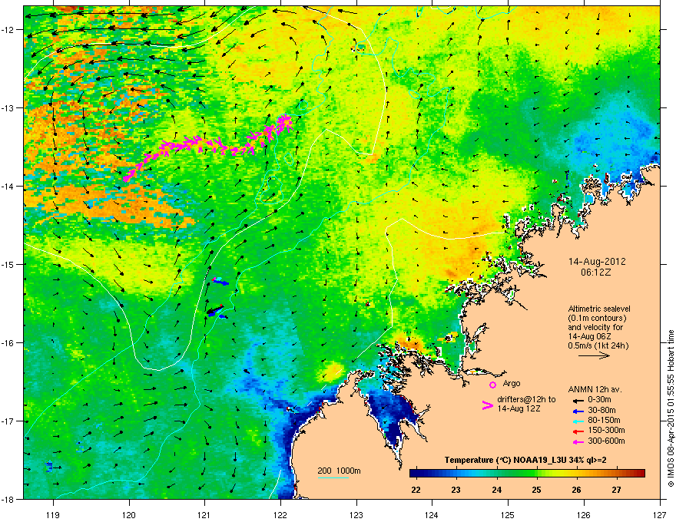Click the '200 1000m' bathymetry label
Viewport: 676px width, 522px height.
[x=339, y=471]
